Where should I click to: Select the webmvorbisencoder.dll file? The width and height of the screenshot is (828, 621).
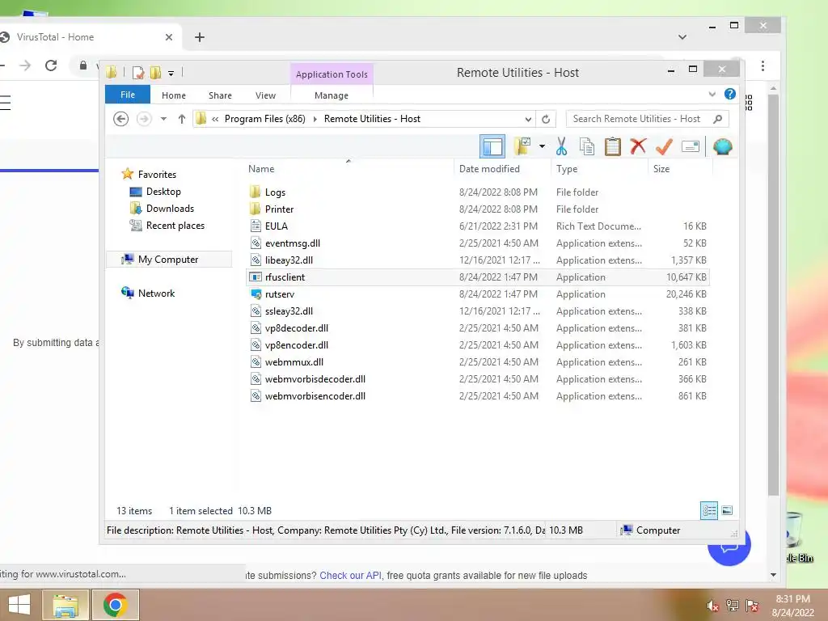tap(477, 396)
